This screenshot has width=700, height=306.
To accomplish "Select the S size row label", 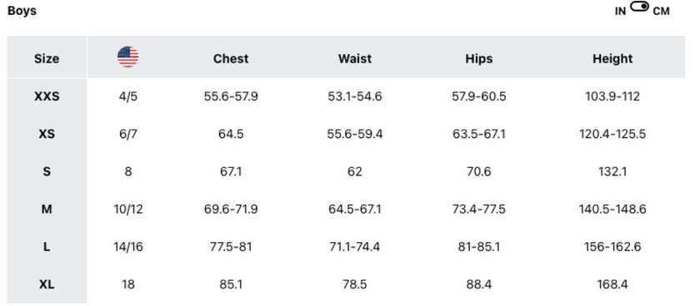I will tap(47, 171).
